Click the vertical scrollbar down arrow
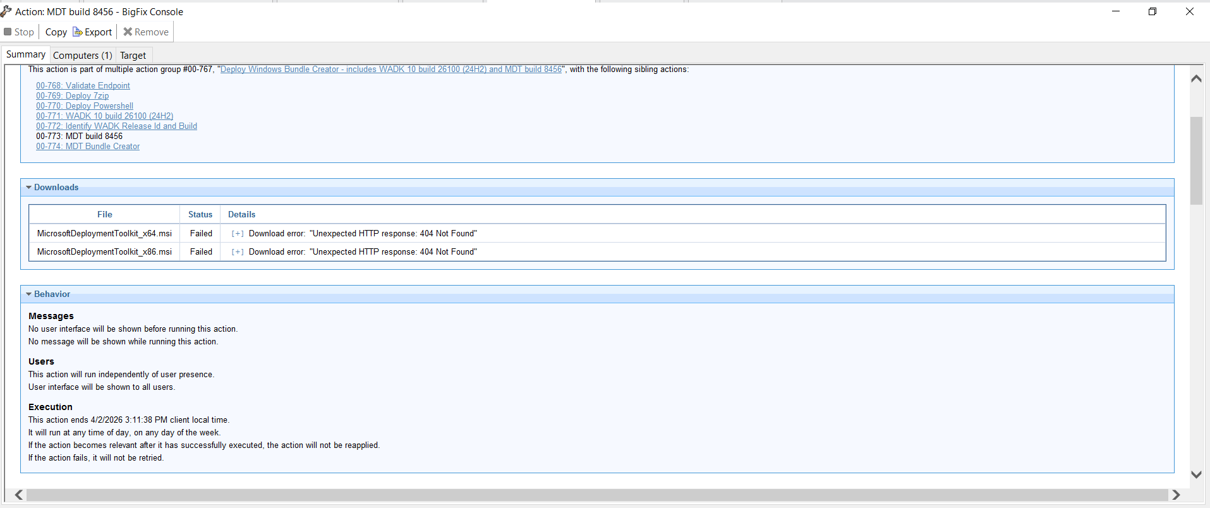 [1196, 475]
